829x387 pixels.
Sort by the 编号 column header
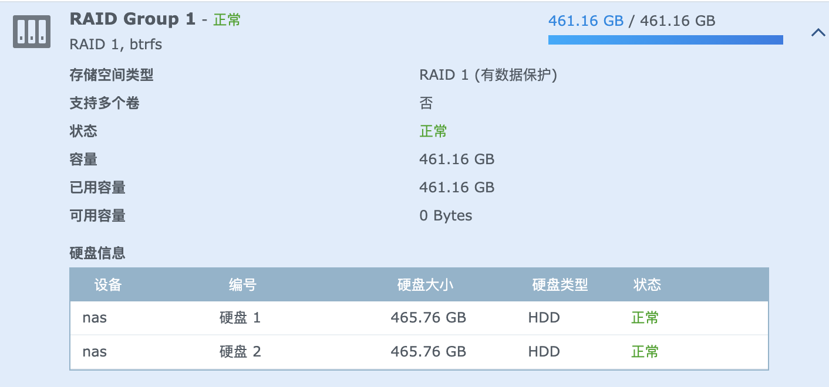pyautogui.click(x=242, y=285)
